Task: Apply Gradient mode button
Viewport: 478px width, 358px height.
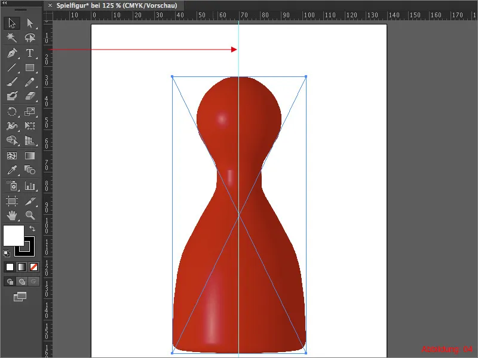Action: click(x=22, y=267)
